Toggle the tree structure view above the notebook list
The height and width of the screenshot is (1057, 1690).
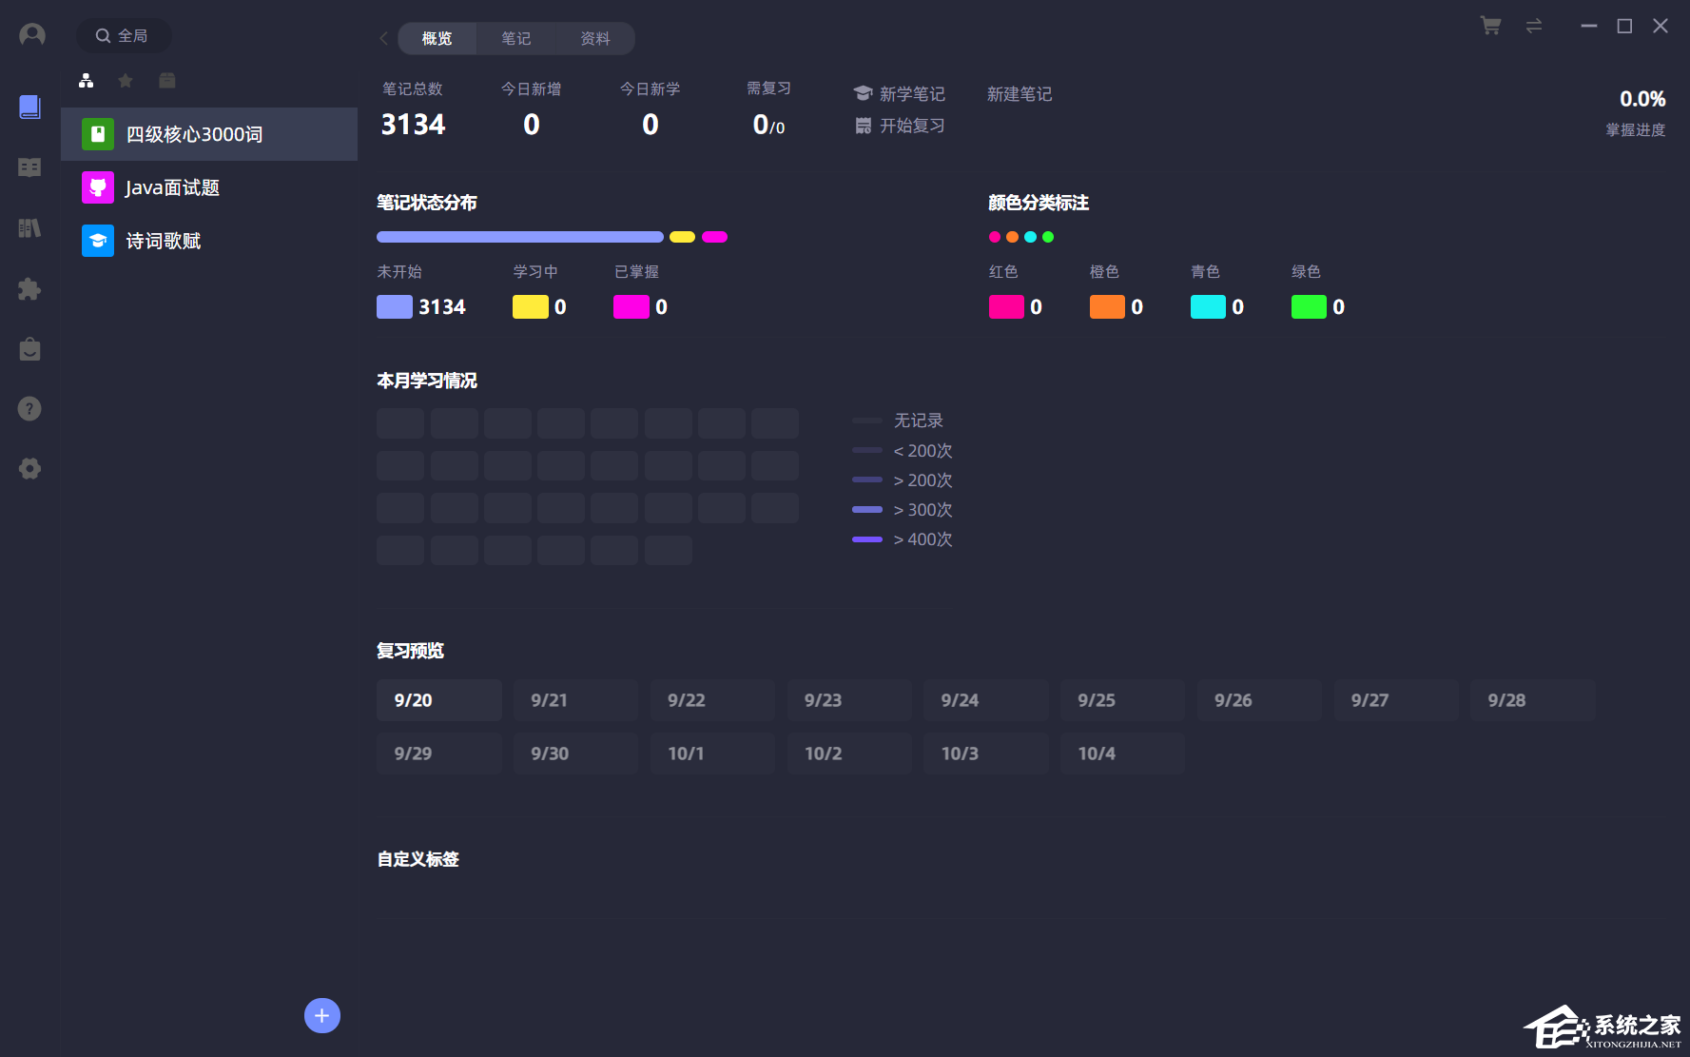point(86,81)
